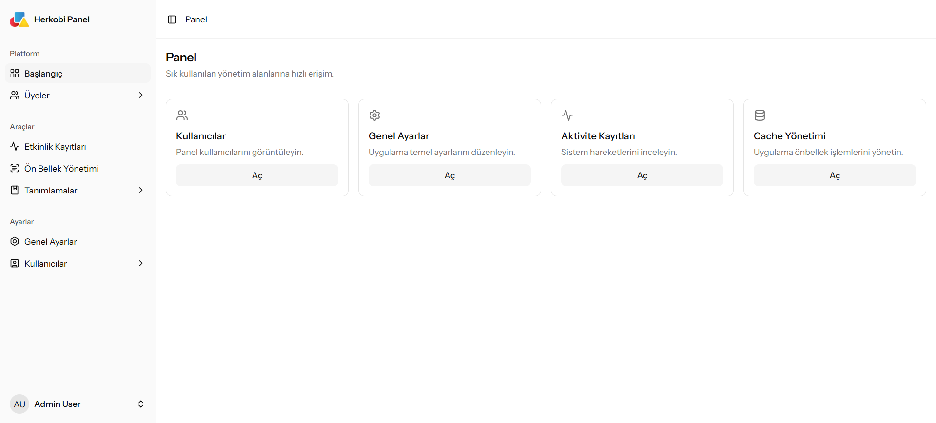
Task: Click the activity icon on Aktivite Kayıtları card
Action: 567,115
